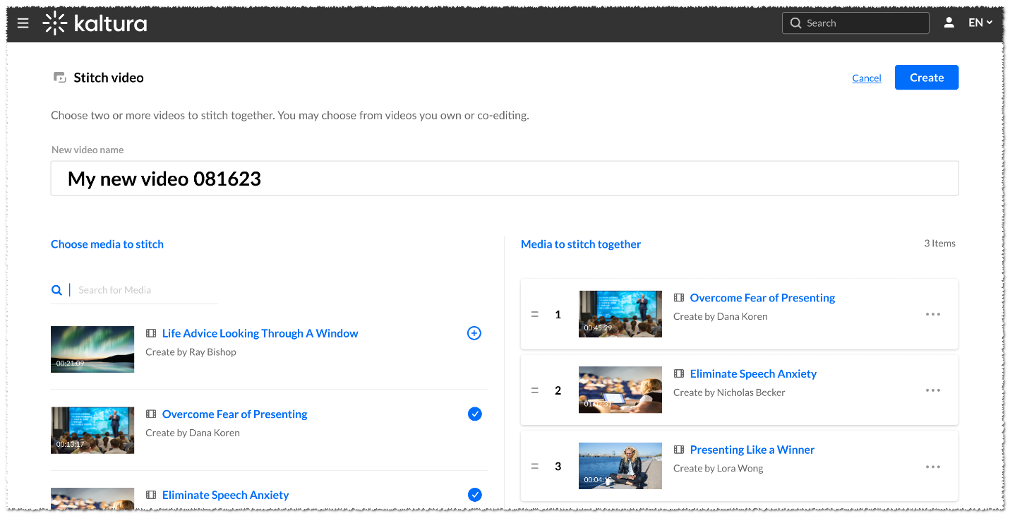Click the New video name field
The height and width of the screenshot is (516, 1010).
click(505, 179)
